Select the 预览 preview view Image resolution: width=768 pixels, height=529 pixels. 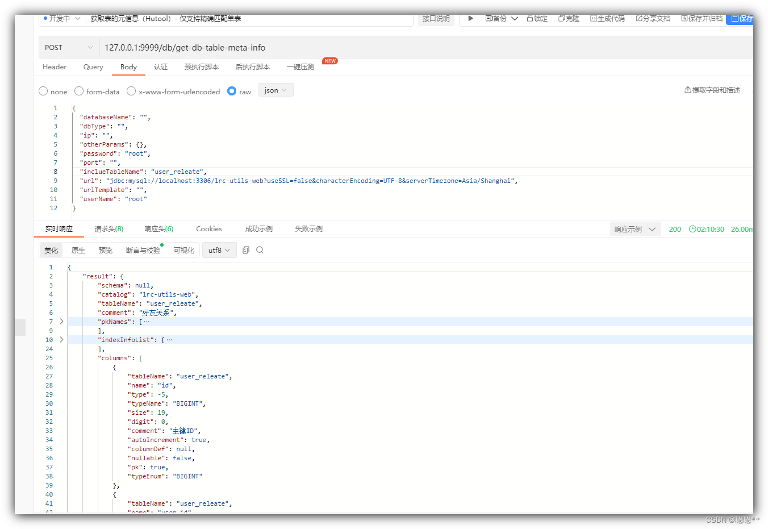click(106, 251)
